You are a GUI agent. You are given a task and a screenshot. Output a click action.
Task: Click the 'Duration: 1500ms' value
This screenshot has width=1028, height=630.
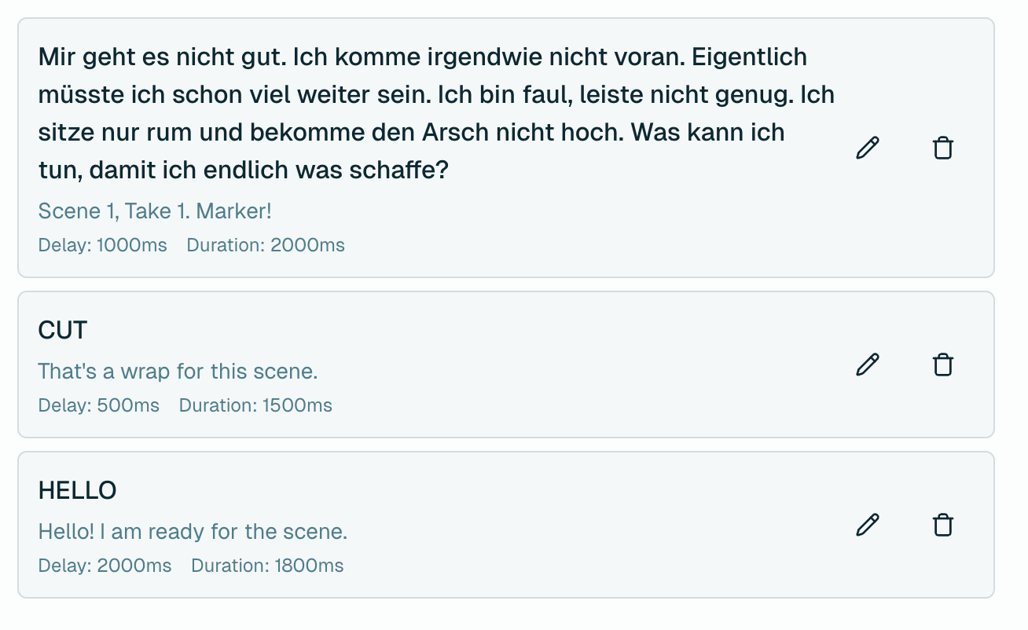click(255, 405)
